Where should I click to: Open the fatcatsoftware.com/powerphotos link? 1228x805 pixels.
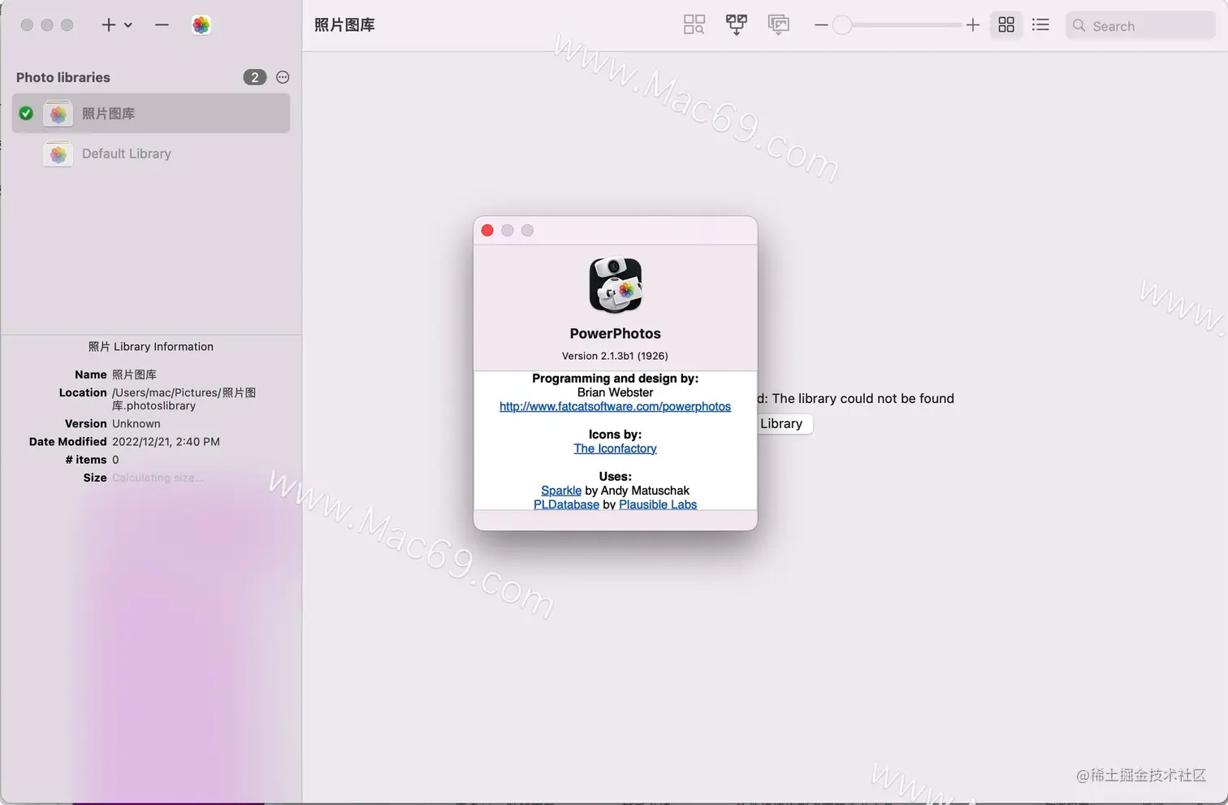[x=615, y=406]
